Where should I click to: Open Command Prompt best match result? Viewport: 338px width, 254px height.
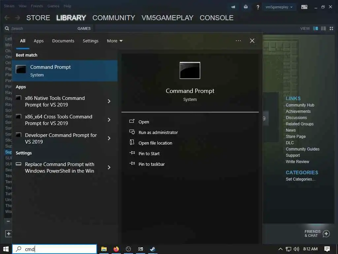coord(65,71)
